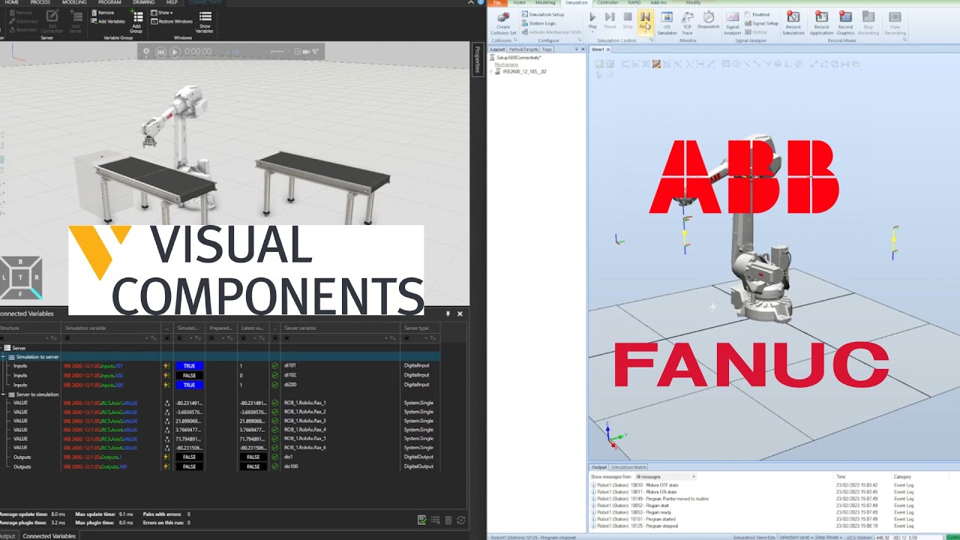Open the simulation settings gear in viewport

(146, 52)
